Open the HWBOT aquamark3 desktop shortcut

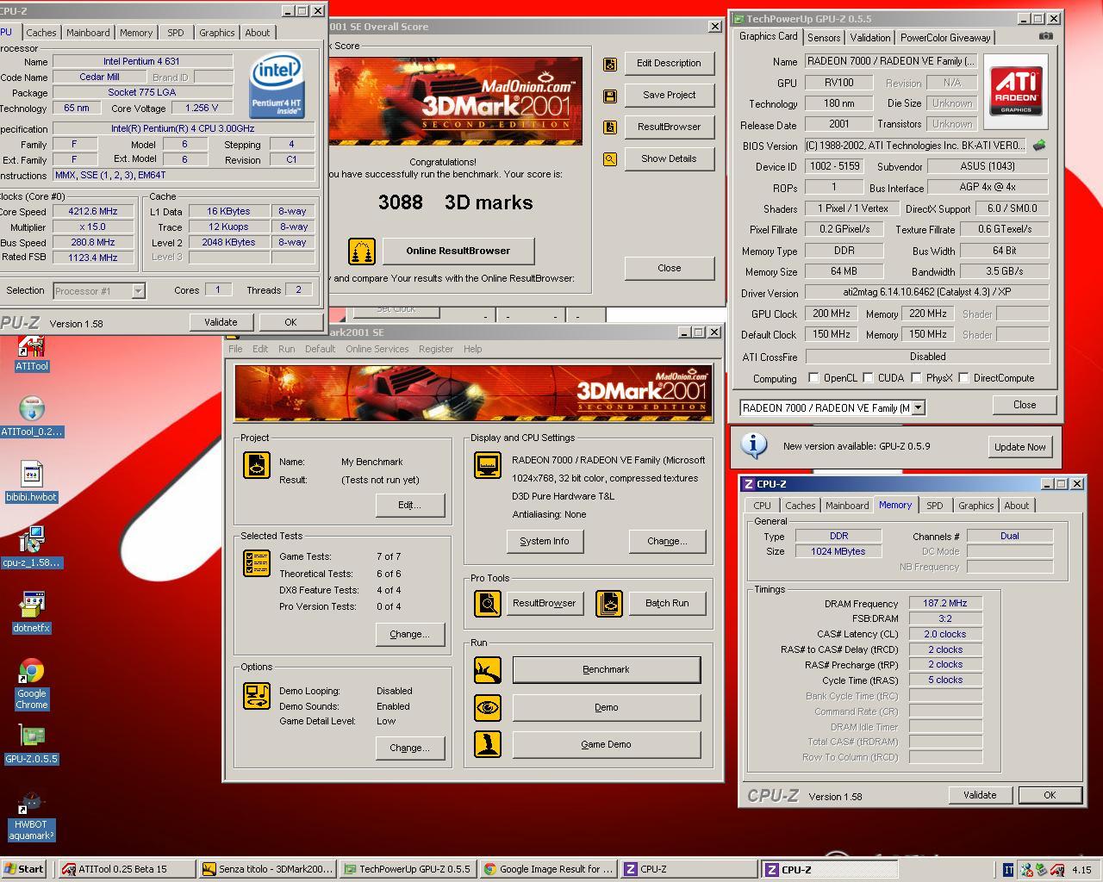(x=32, y=817)
